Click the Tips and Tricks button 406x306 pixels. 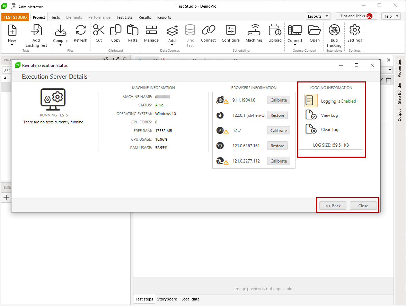point(356,16)
